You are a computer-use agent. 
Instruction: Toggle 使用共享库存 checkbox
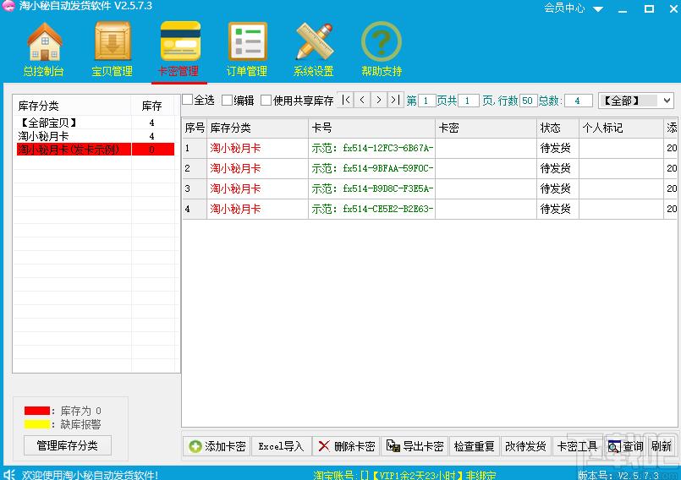266,101
